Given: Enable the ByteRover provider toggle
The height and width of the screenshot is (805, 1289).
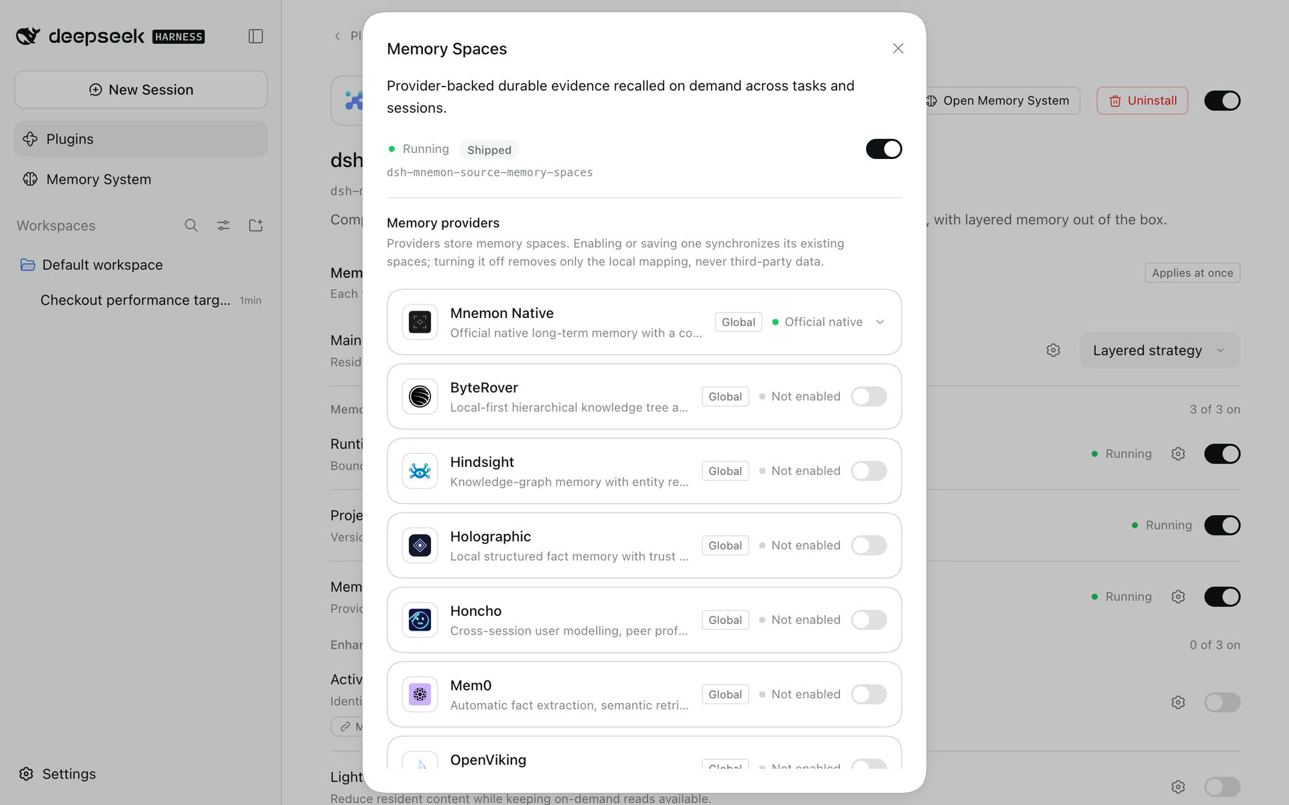Looking at the screenshot, I should pos(869,396).
